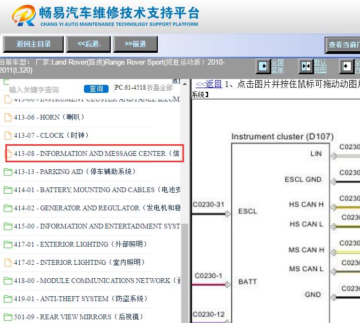Click the <<返回 link above diagram
The width and height of the screenshot is (360, 323).
click(x=209, y=84)
